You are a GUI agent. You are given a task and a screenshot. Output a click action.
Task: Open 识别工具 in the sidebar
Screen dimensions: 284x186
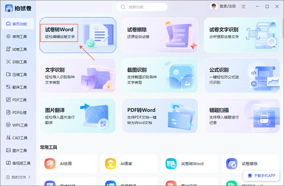click(x=18, y=62)
